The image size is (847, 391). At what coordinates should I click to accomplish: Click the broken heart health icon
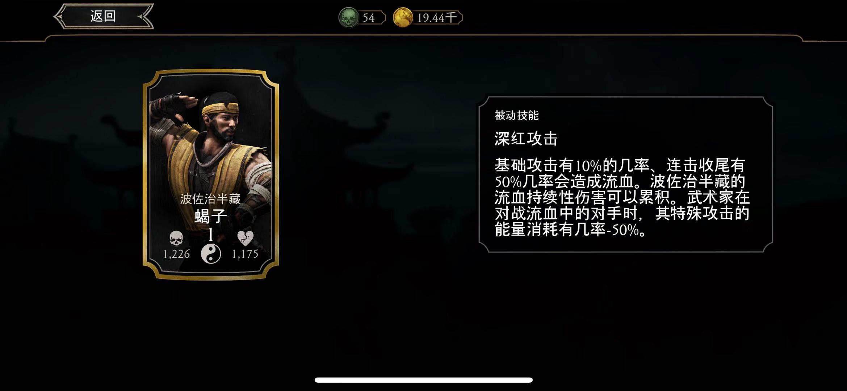click(245, 238)
